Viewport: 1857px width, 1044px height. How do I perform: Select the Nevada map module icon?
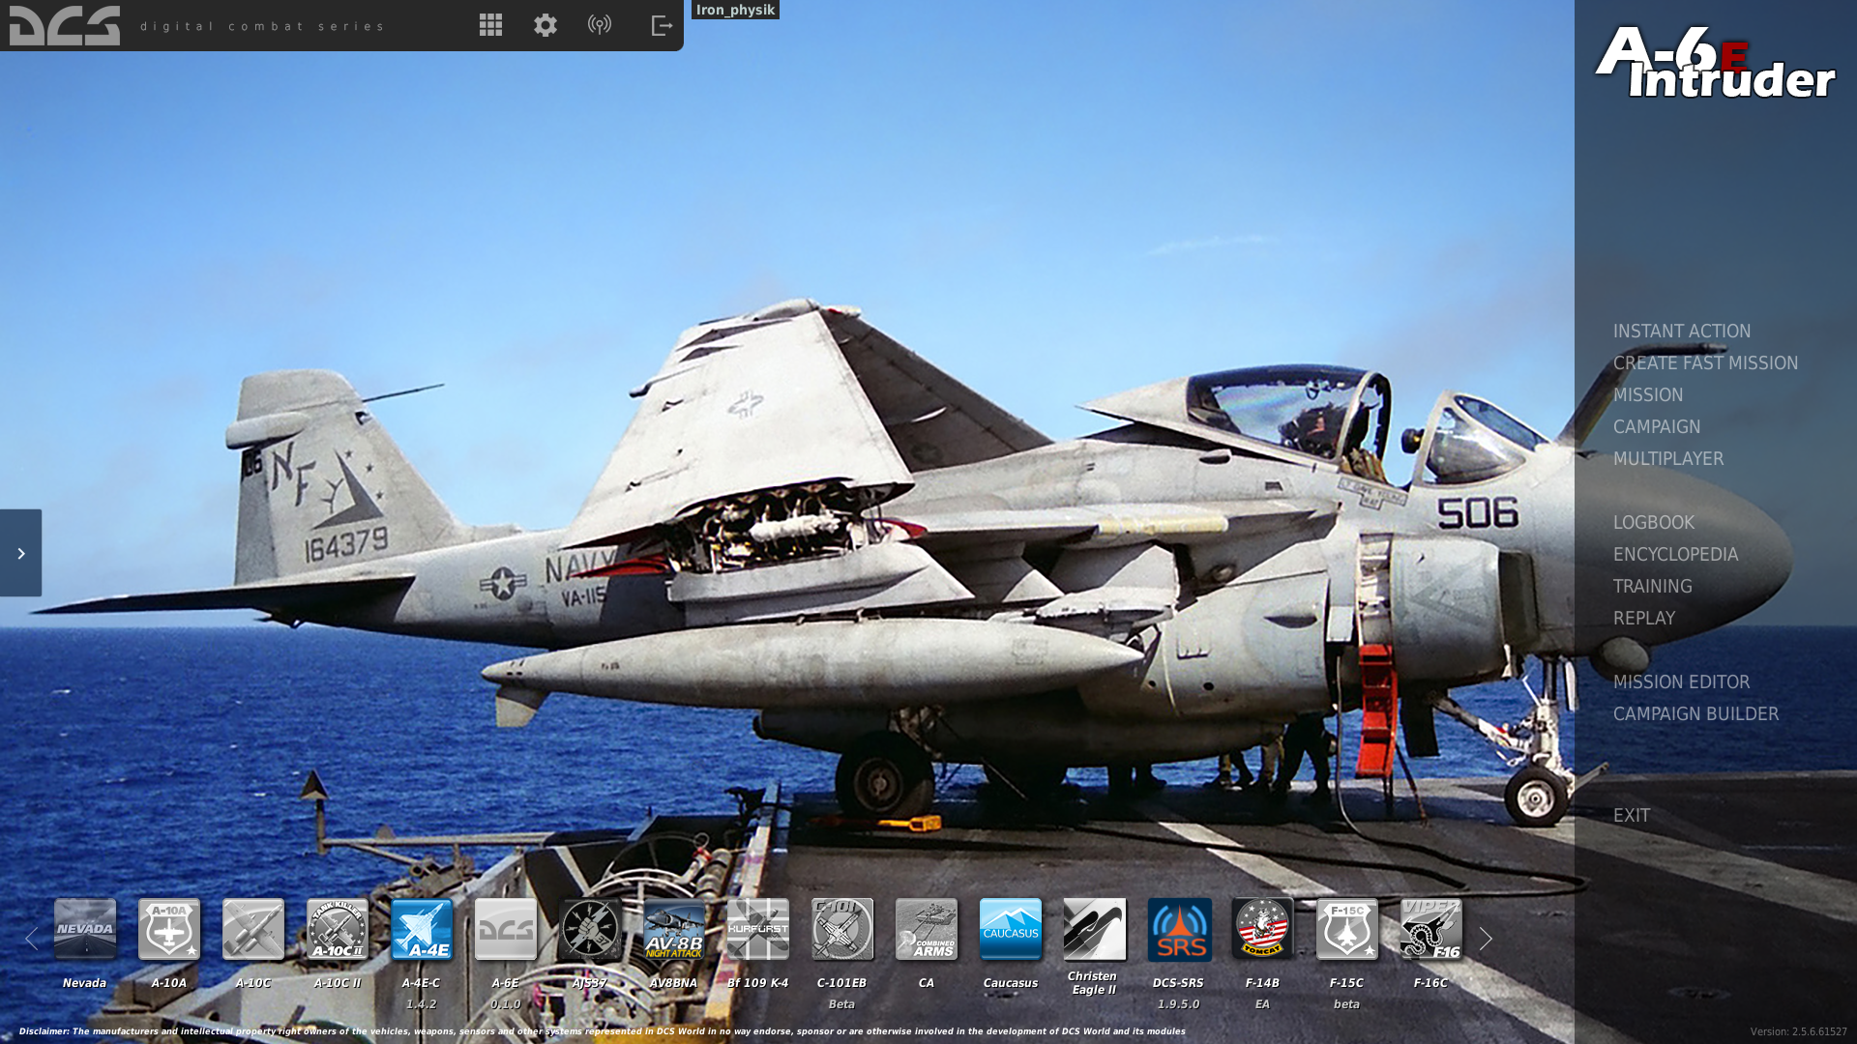[x=85, y=929]
